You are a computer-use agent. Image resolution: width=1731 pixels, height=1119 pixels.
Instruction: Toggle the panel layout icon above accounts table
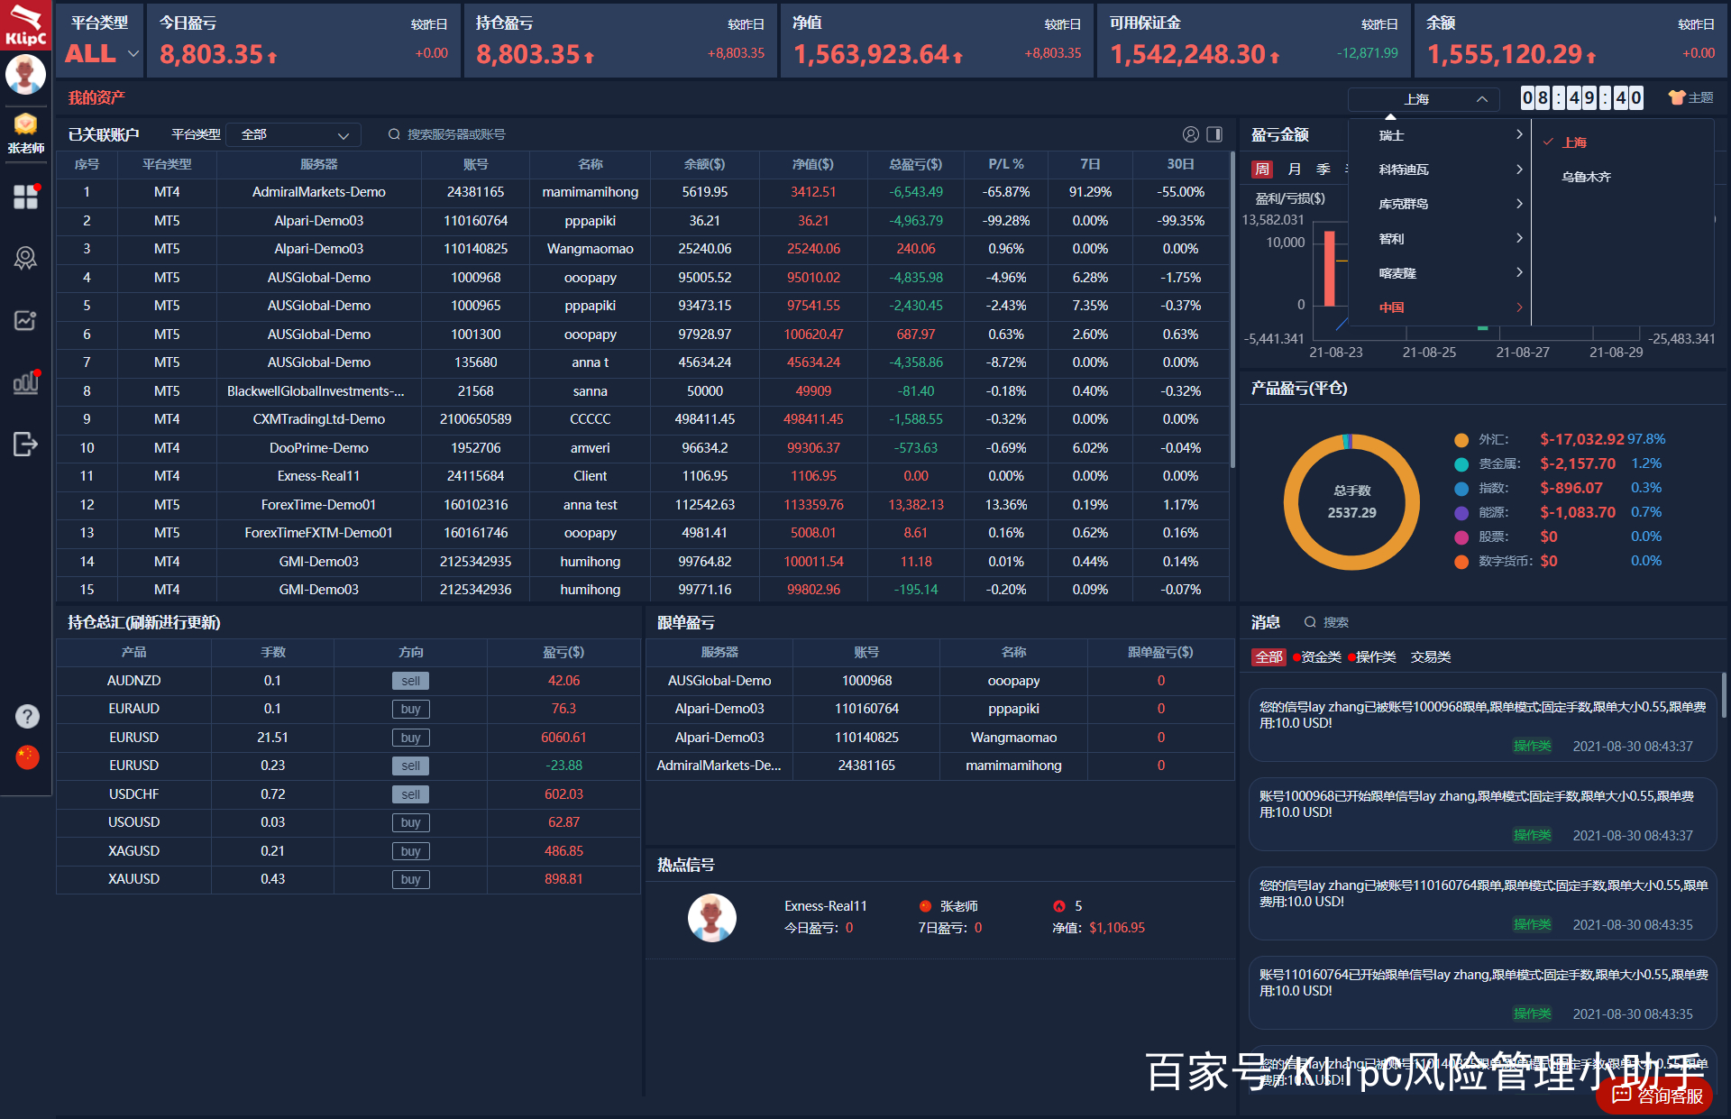(1214, 134)
